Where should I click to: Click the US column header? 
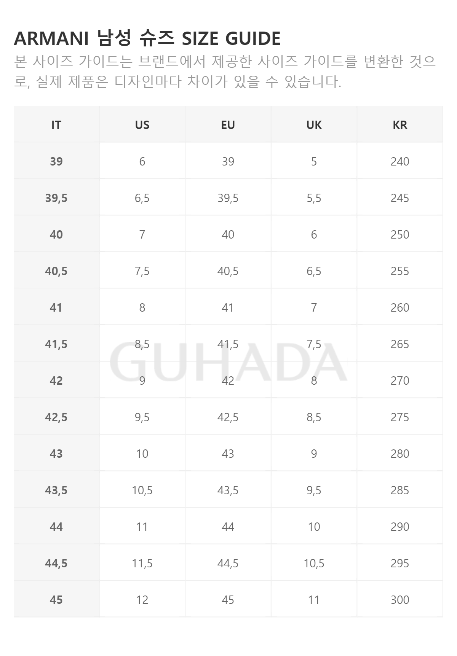coord(142,125)
